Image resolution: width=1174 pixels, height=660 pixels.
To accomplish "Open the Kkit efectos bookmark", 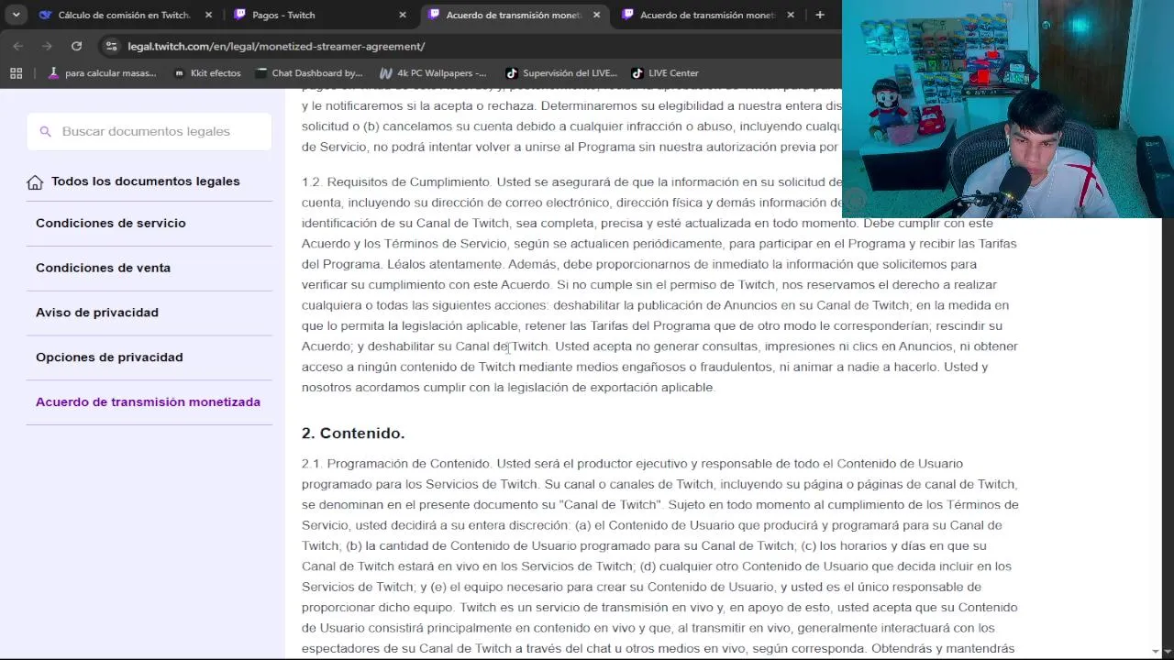I will point(206,73).
